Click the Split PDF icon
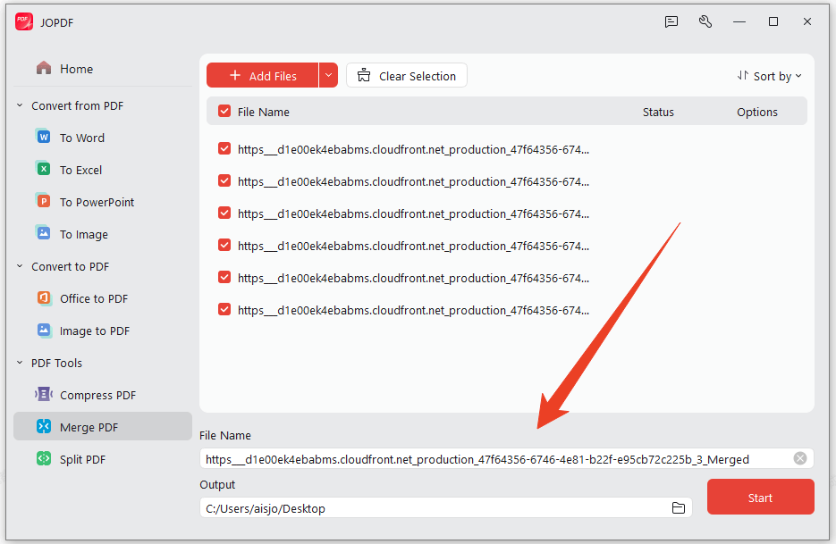Viewport: 836px width, 544px height. coord(44,458)
